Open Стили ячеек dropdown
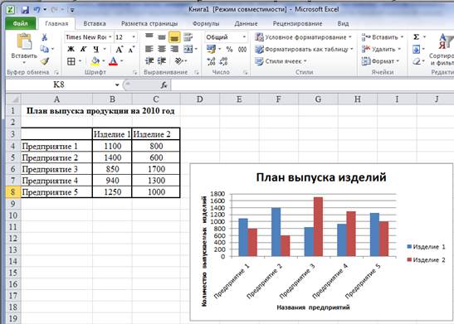The height and width of the screenshot is (324, 454). 281,61
